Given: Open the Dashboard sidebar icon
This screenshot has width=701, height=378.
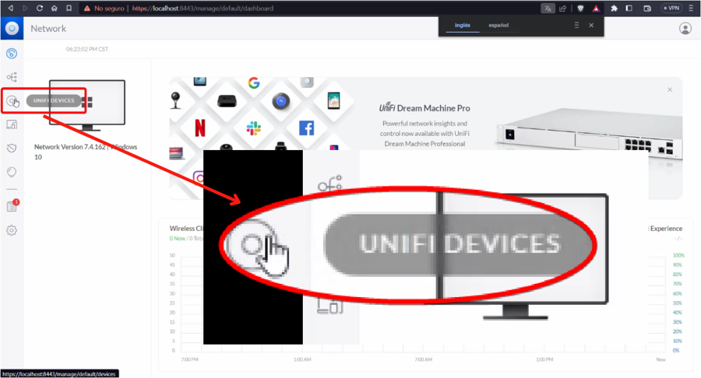Looking at the screenshot, I should (12, 54).
